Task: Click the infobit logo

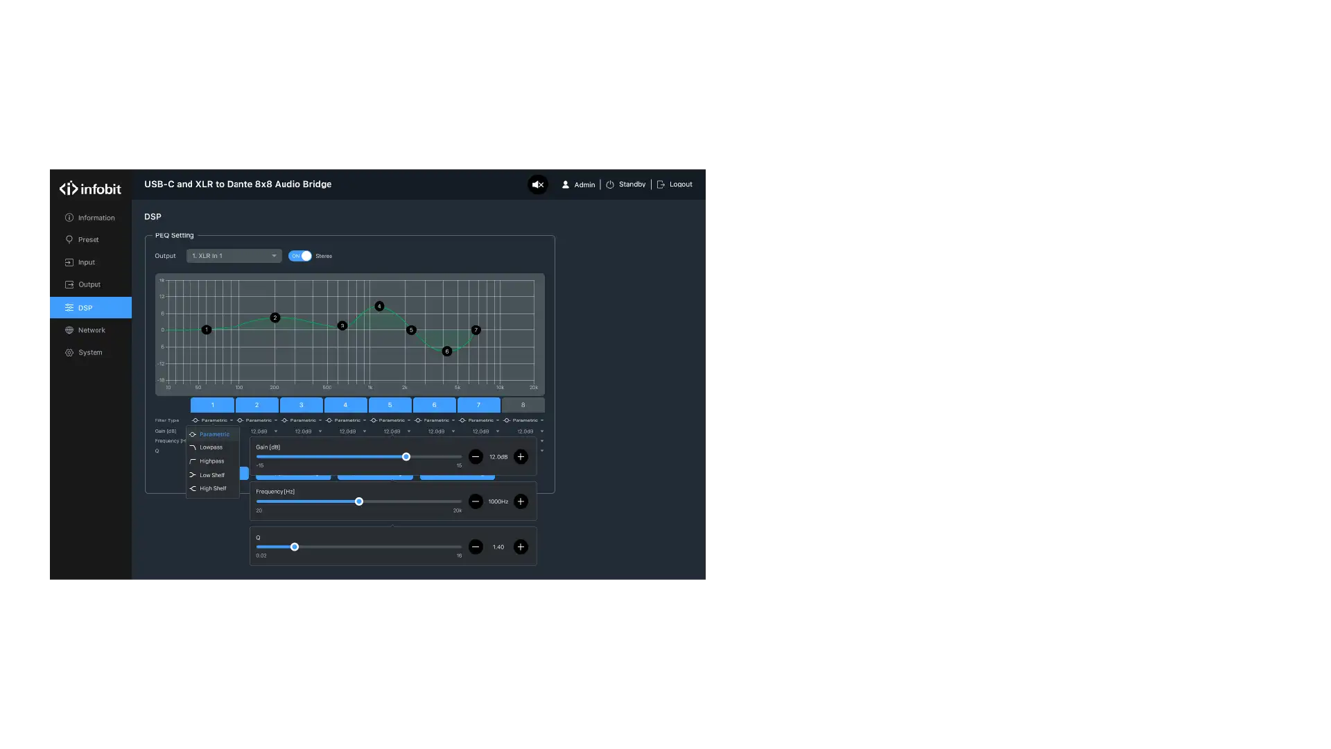Action: 90,189
